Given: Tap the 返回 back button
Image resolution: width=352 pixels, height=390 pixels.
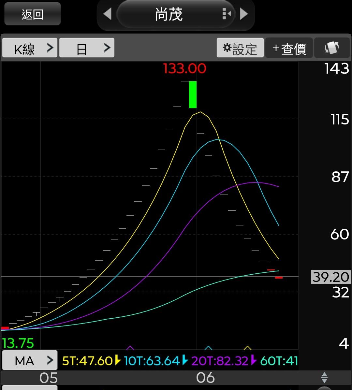Looking at the screenshot, I should [x=32, y=14].
